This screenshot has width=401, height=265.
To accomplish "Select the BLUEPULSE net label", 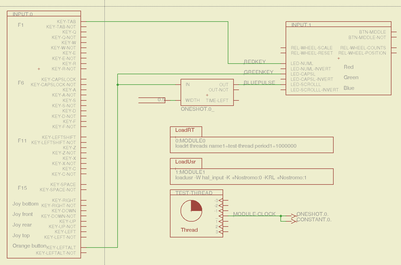I will (x=259, y=83).
